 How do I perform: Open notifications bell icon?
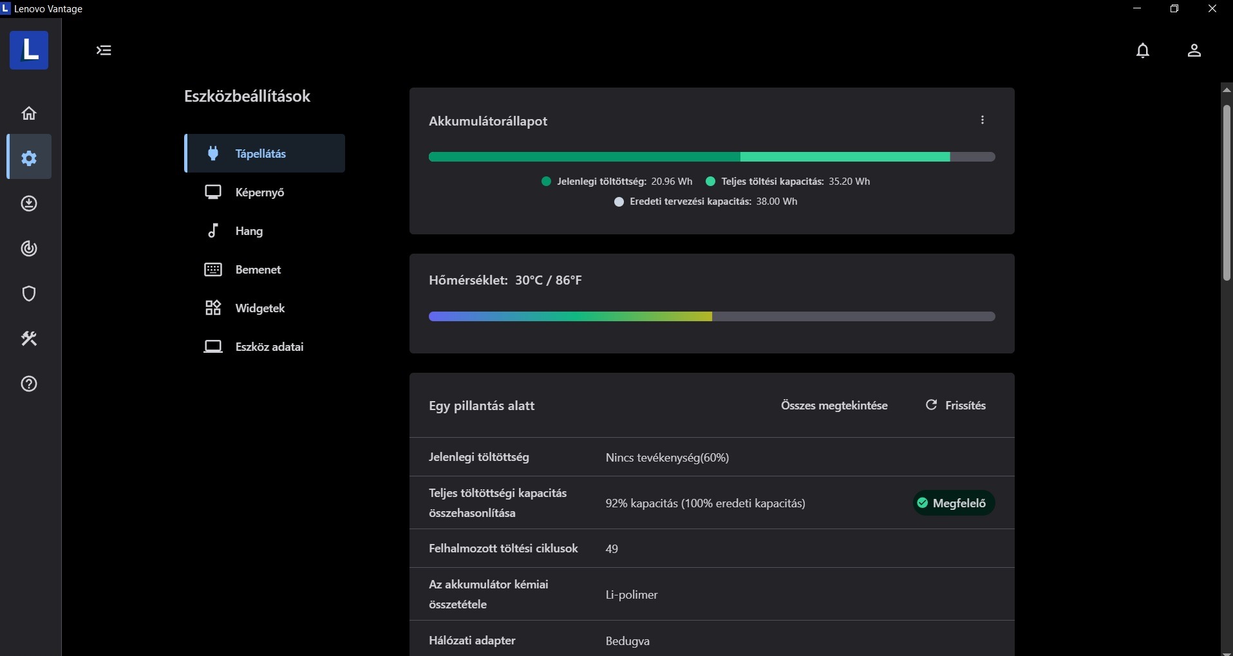click(1143, 51)
